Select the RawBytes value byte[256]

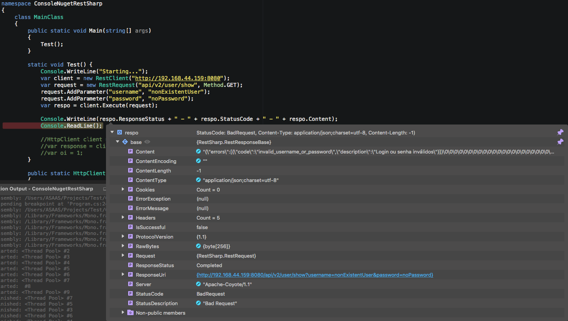(217, 246)
